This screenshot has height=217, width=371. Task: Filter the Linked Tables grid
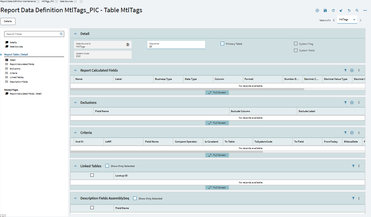[x=353, y=166]
